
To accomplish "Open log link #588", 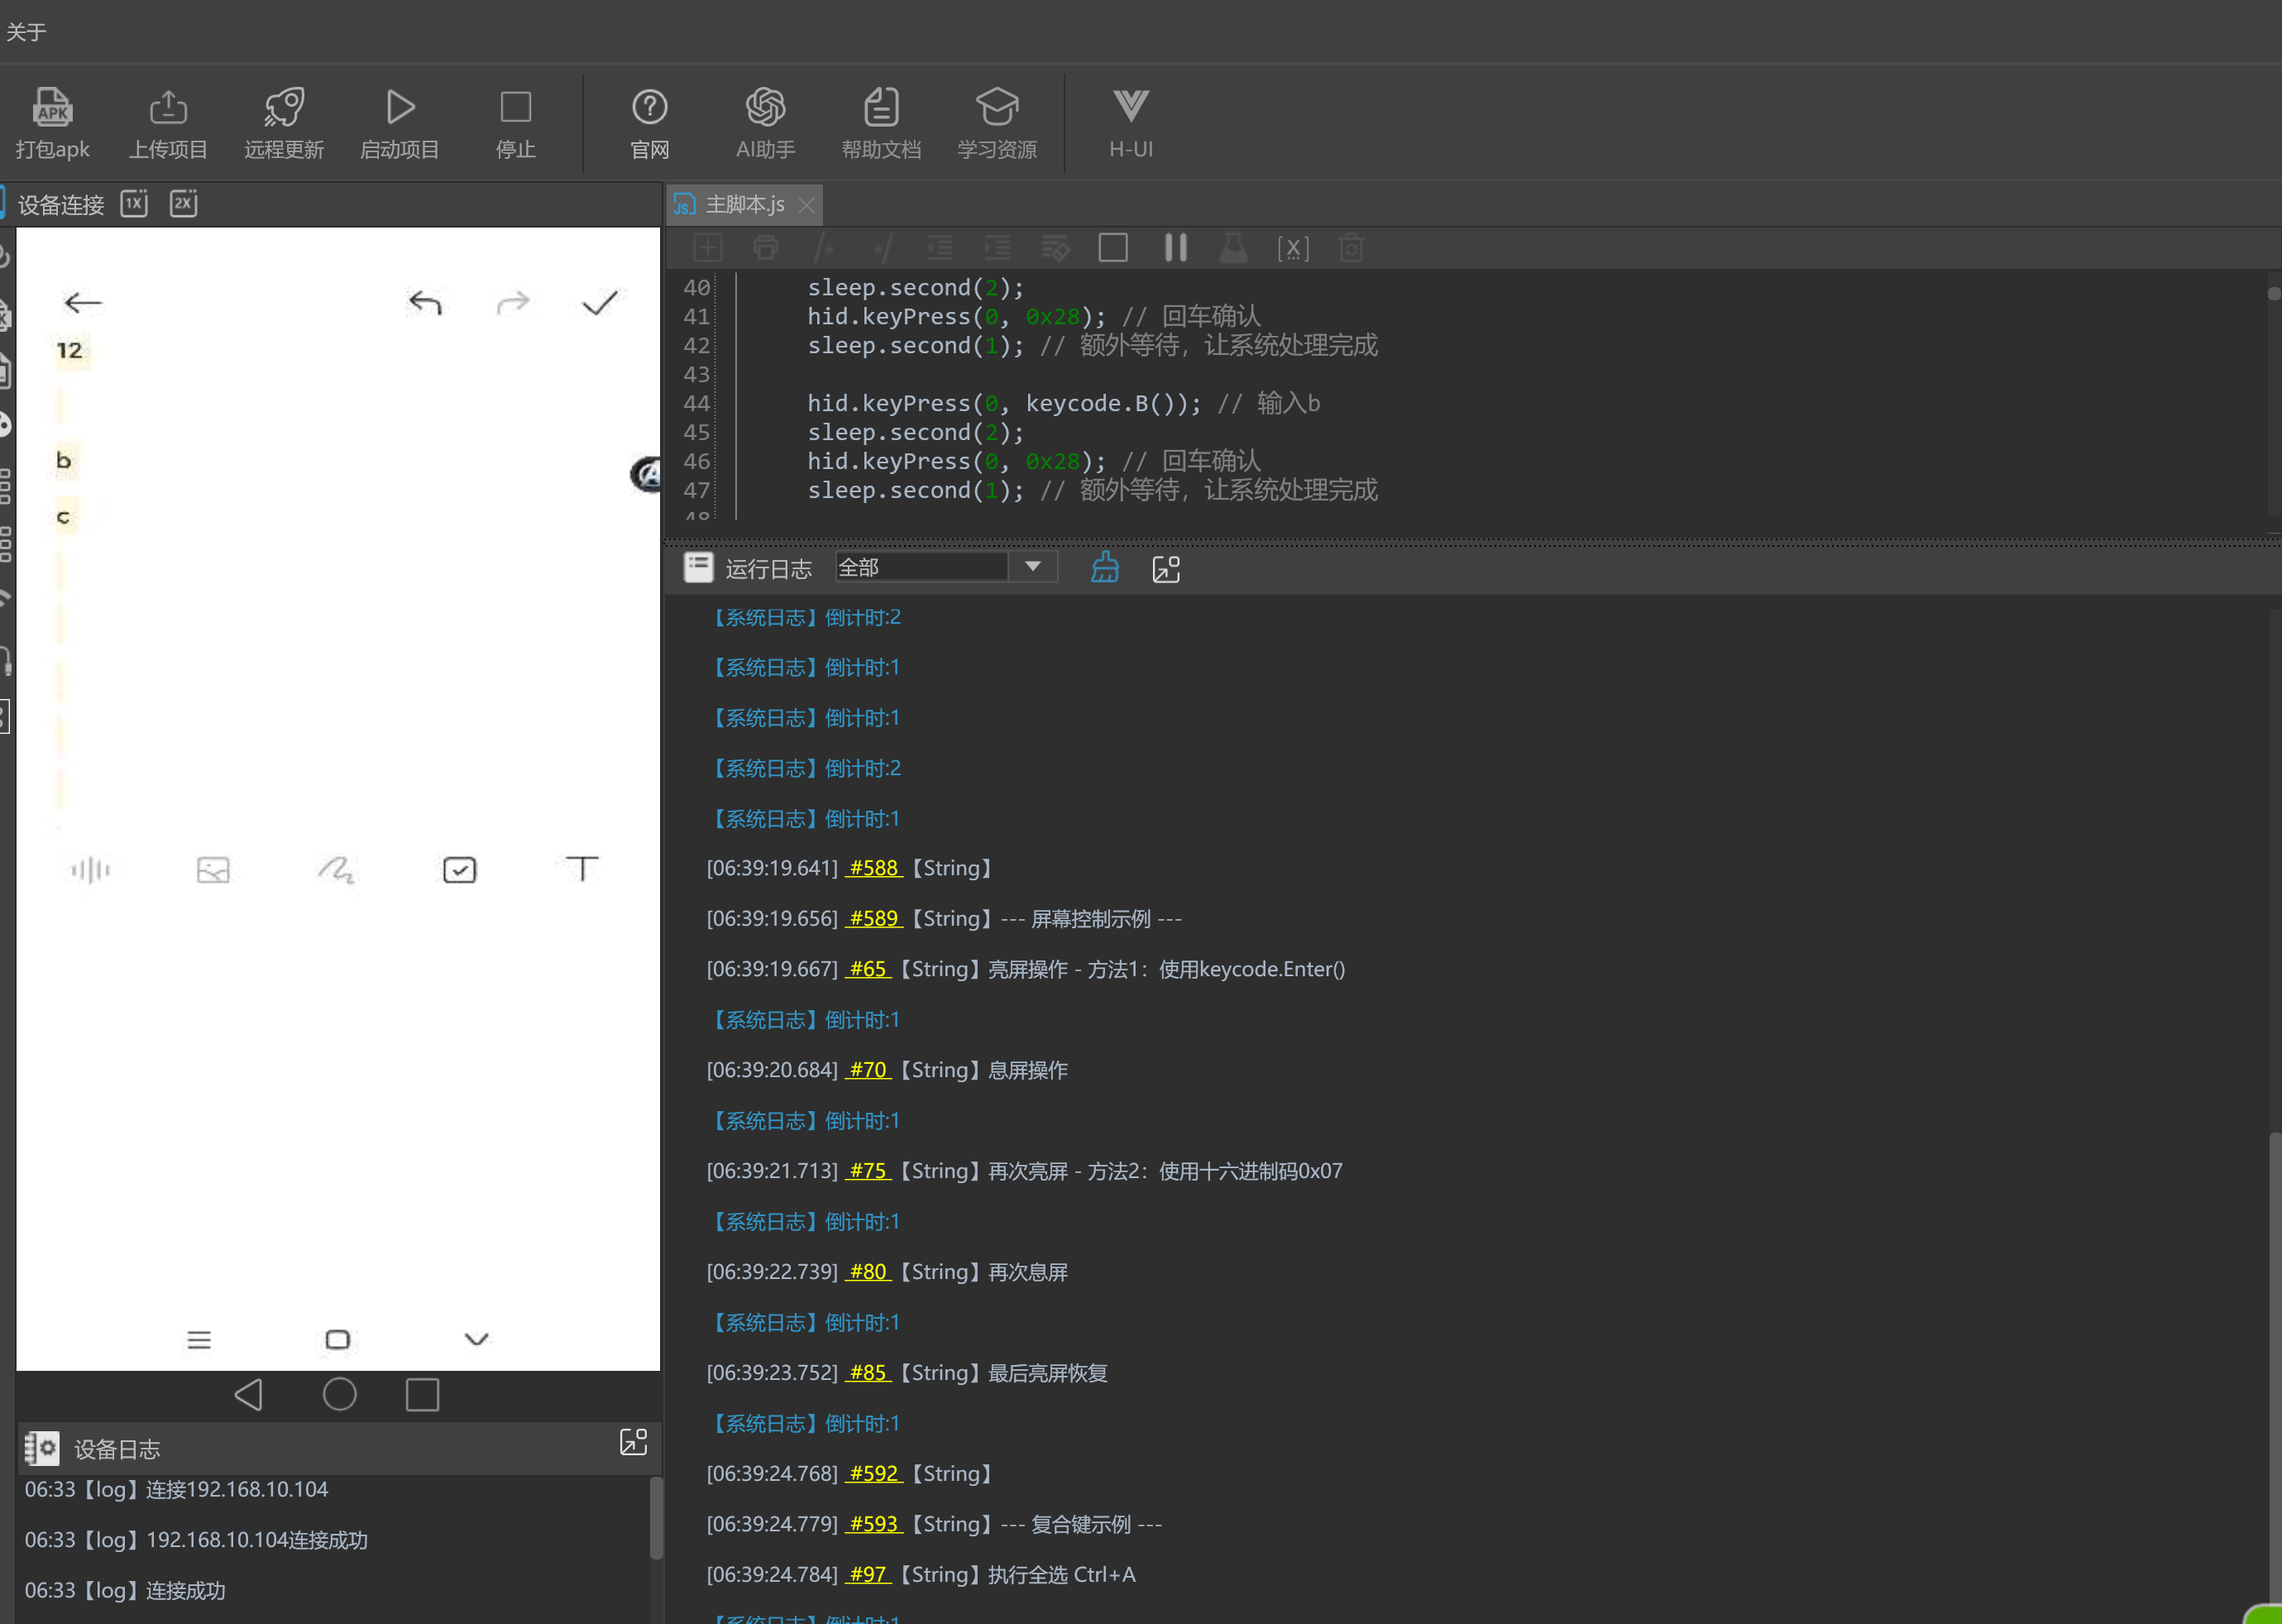I will [873, 868].
